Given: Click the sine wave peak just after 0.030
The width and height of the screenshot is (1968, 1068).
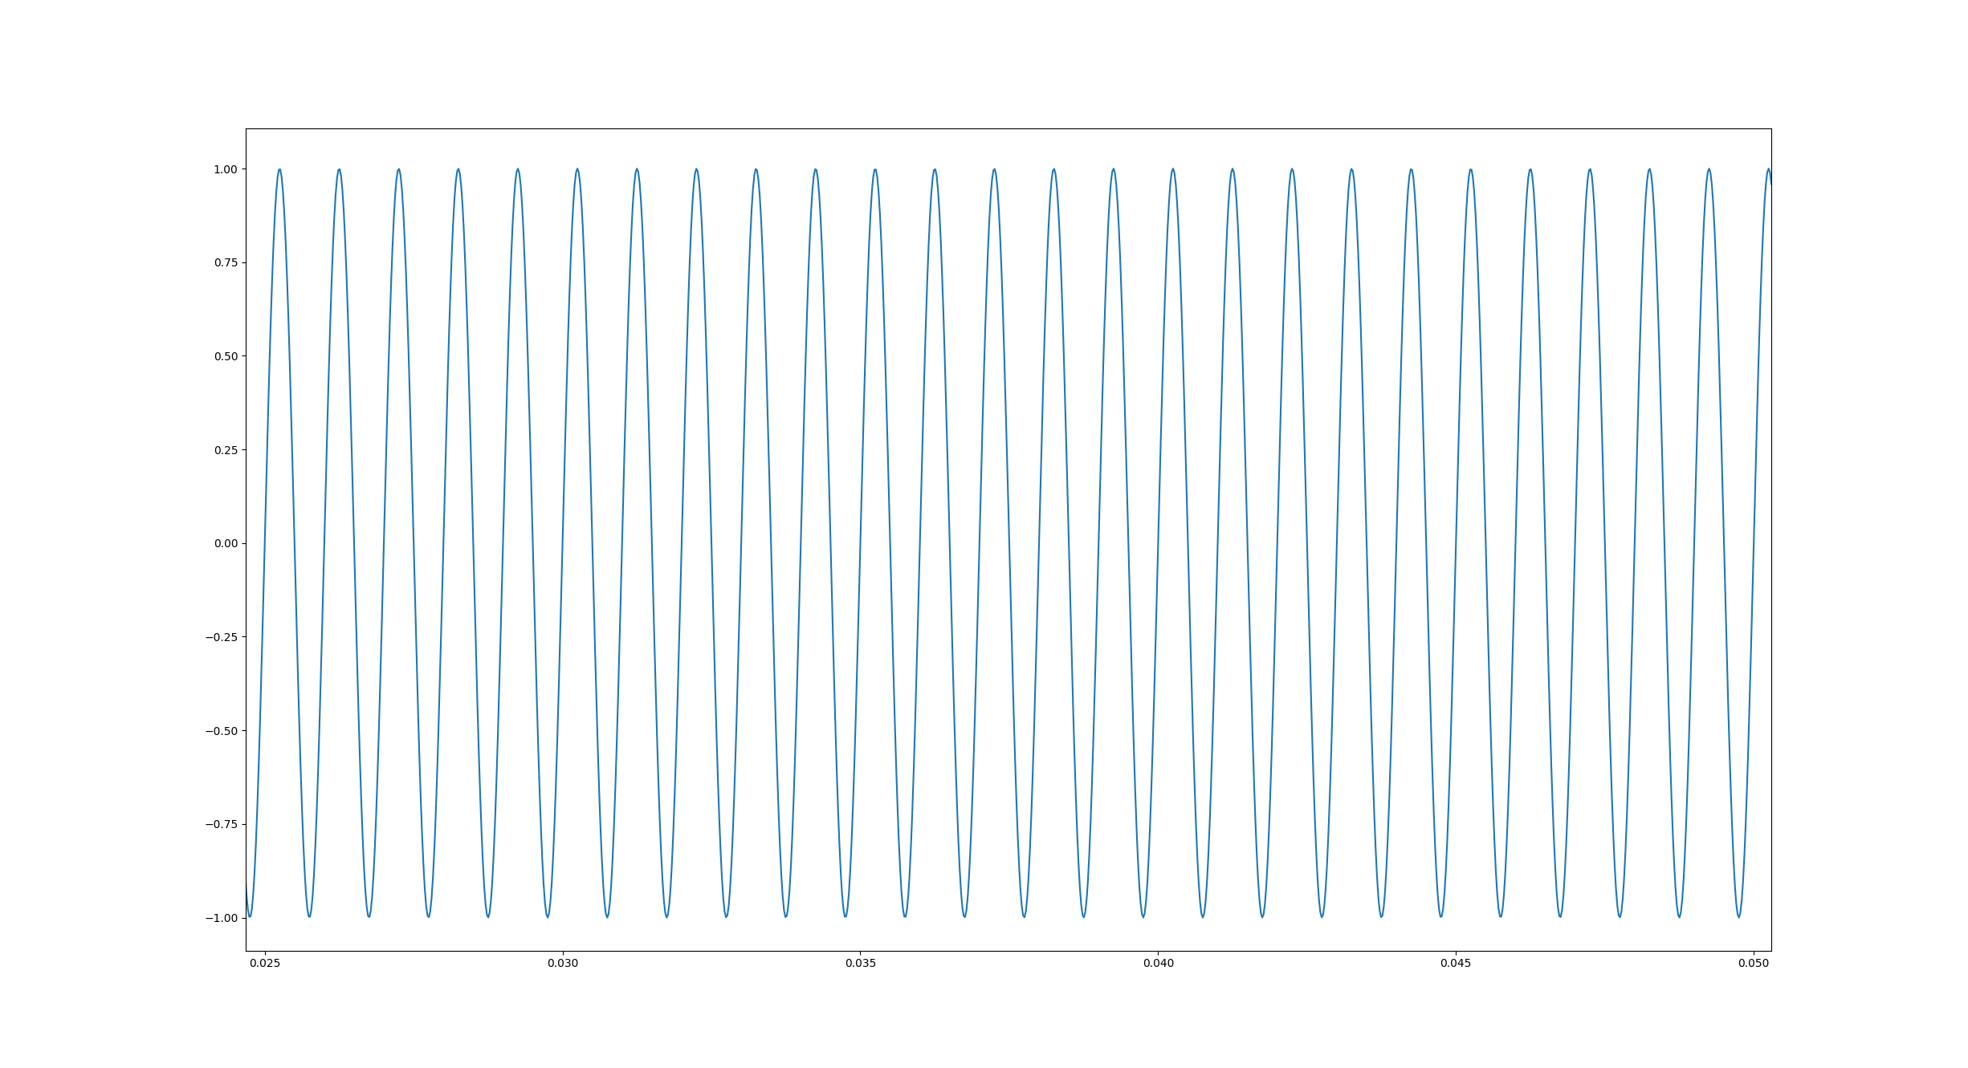Looking at the screenshot, I should point(577,169).
